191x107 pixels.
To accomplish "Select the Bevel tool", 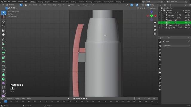I will [3, 62].
